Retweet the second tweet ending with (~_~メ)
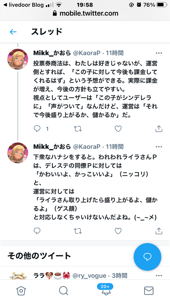Image resolution: width=170 pixels, height=302 pixels. click(x=78, y=231)
